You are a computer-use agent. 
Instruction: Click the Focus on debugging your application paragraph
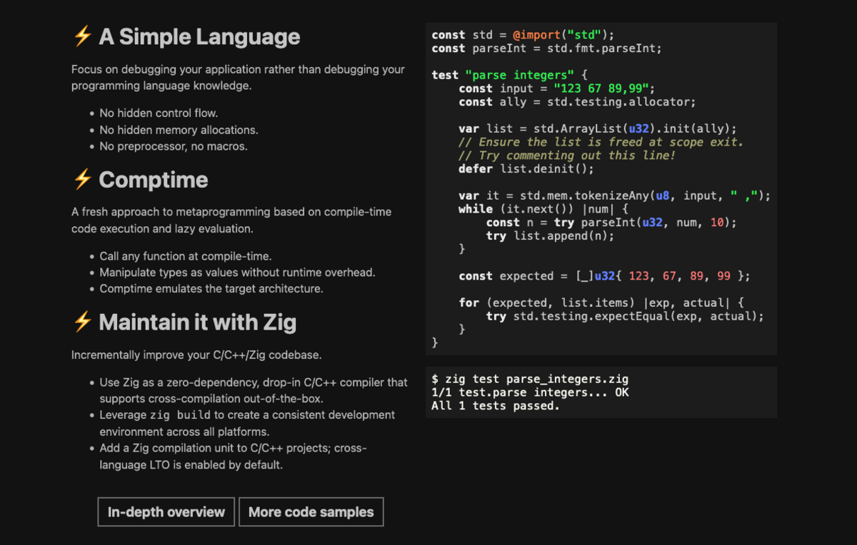[x=238, y=78]
